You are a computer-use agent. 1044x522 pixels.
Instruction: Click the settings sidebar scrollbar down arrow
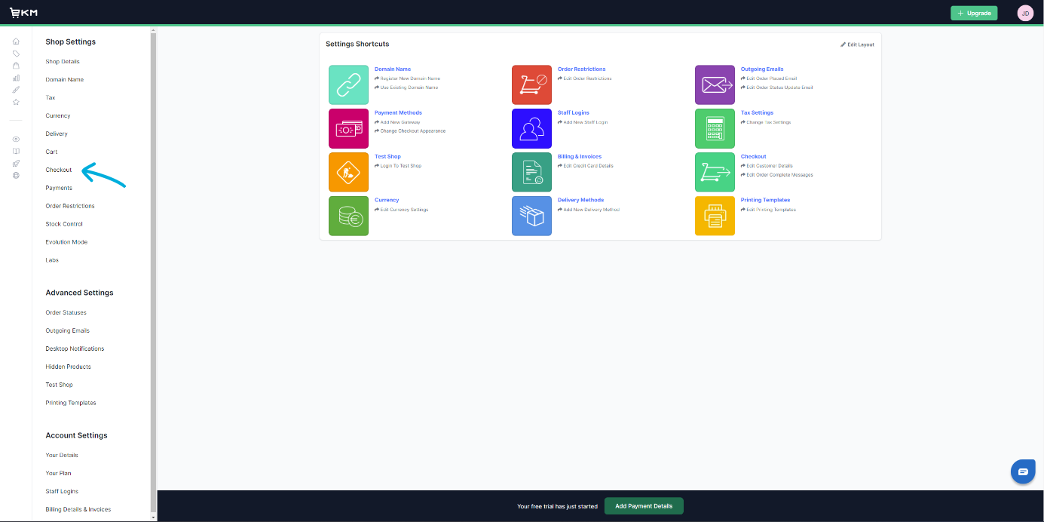154,517
